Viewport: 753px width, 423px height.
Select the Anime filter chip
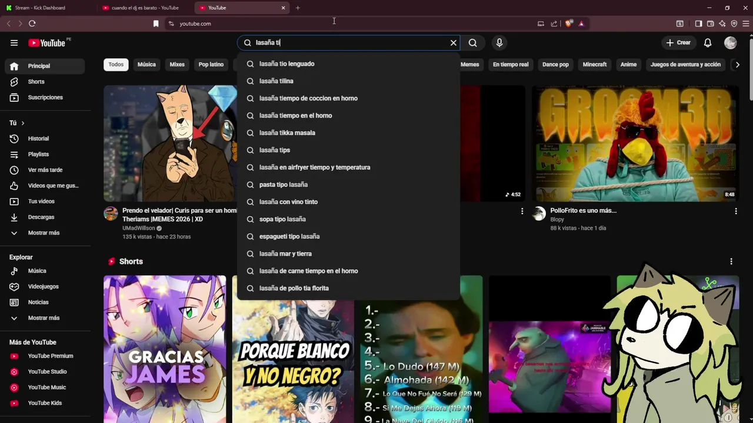pyautogui.click(x=628, y=65)
